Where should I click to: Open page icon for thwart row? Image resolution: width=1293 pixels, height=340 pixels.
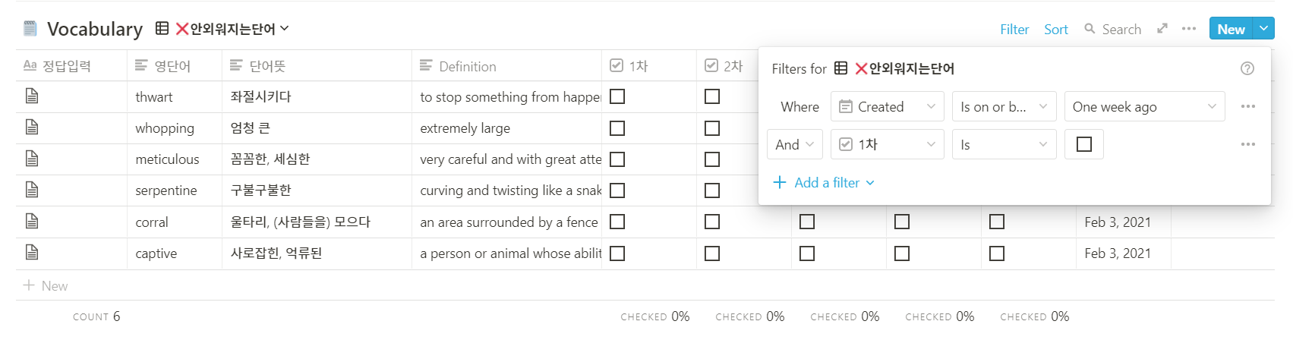point(32,96)
